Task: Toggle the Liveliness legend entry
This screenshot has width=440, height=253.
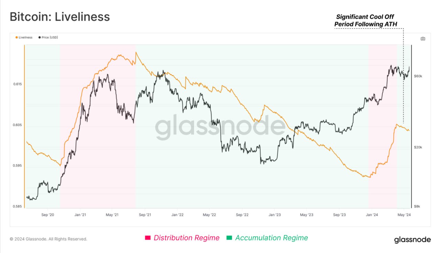Action: tap(24, 37)
